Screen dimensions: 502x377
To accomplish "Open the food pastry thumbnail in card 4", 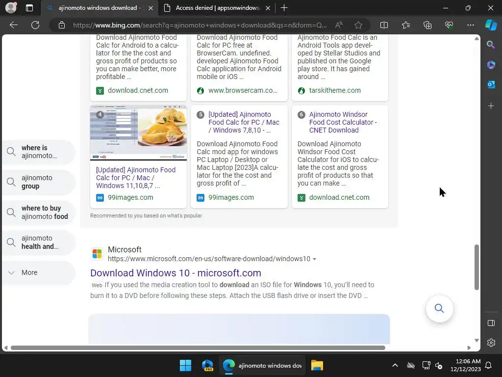I will [138, 133].
